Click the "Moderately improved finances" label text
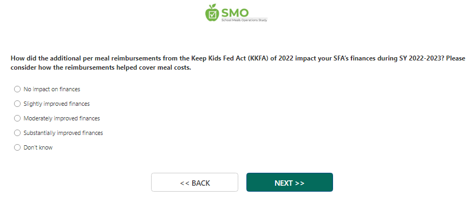The height and width of the screenshot is (203, 476). tap(62, 118)
